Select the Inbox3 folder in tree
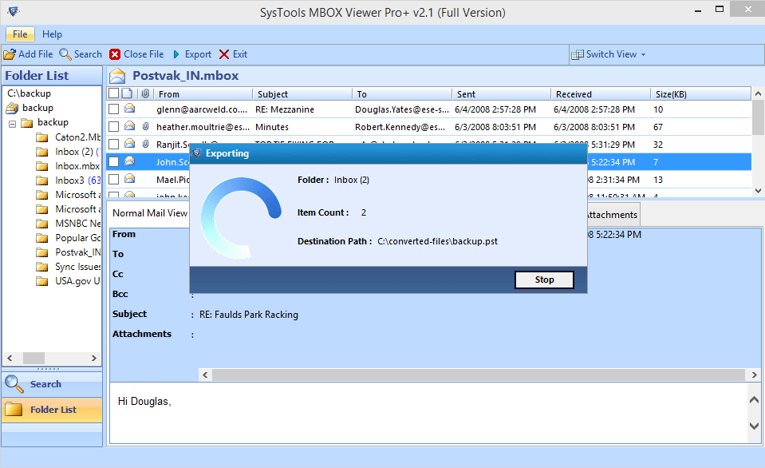The height and width of the screenshot is (468, 765). point(77,180)
